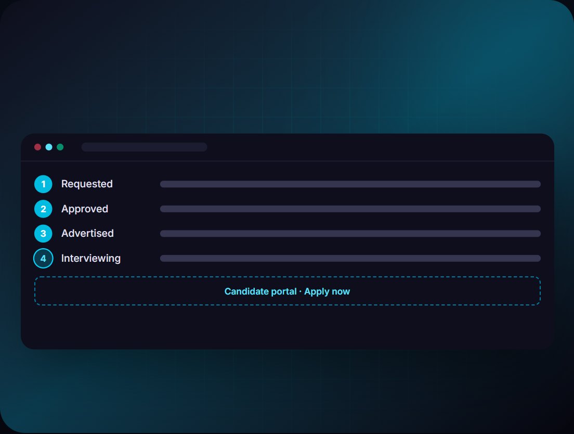
Task: Click the step 2 circle icon
Action: pyautogui.click(x=43, y=209)
